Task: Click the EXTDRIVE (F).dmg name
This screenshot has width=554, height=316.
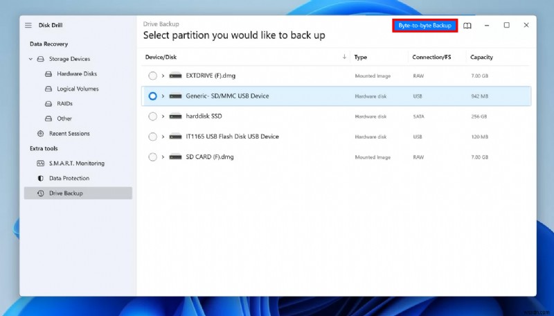Action: point(211,76)
